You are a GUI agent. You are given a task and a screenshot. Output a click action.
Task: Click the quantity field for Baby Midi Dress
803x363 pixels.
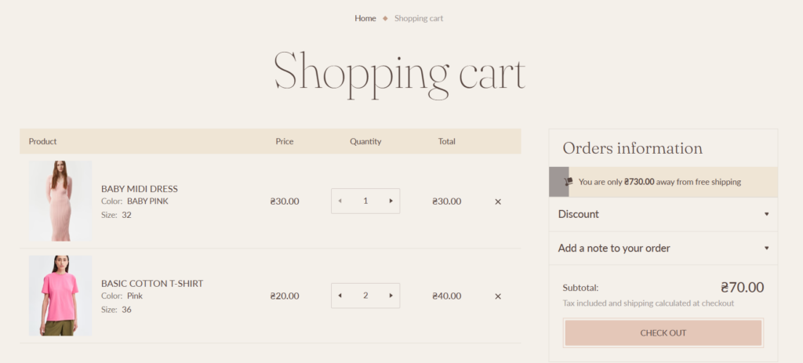click(x=365, y=201)
